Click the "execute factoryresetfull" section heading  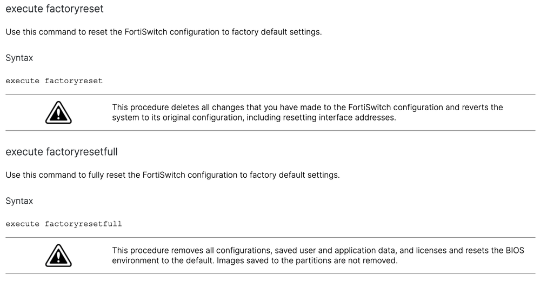[x=61, y=152]
